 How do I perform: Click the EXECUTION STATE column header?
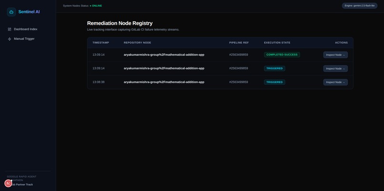click(277, 43)
